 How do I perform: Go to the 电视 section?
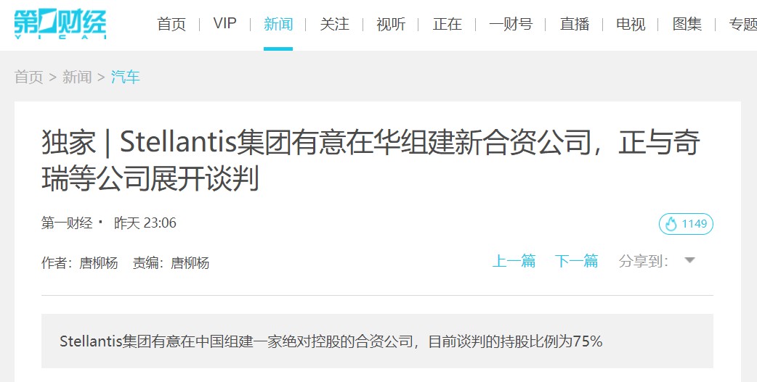point(631,24)
